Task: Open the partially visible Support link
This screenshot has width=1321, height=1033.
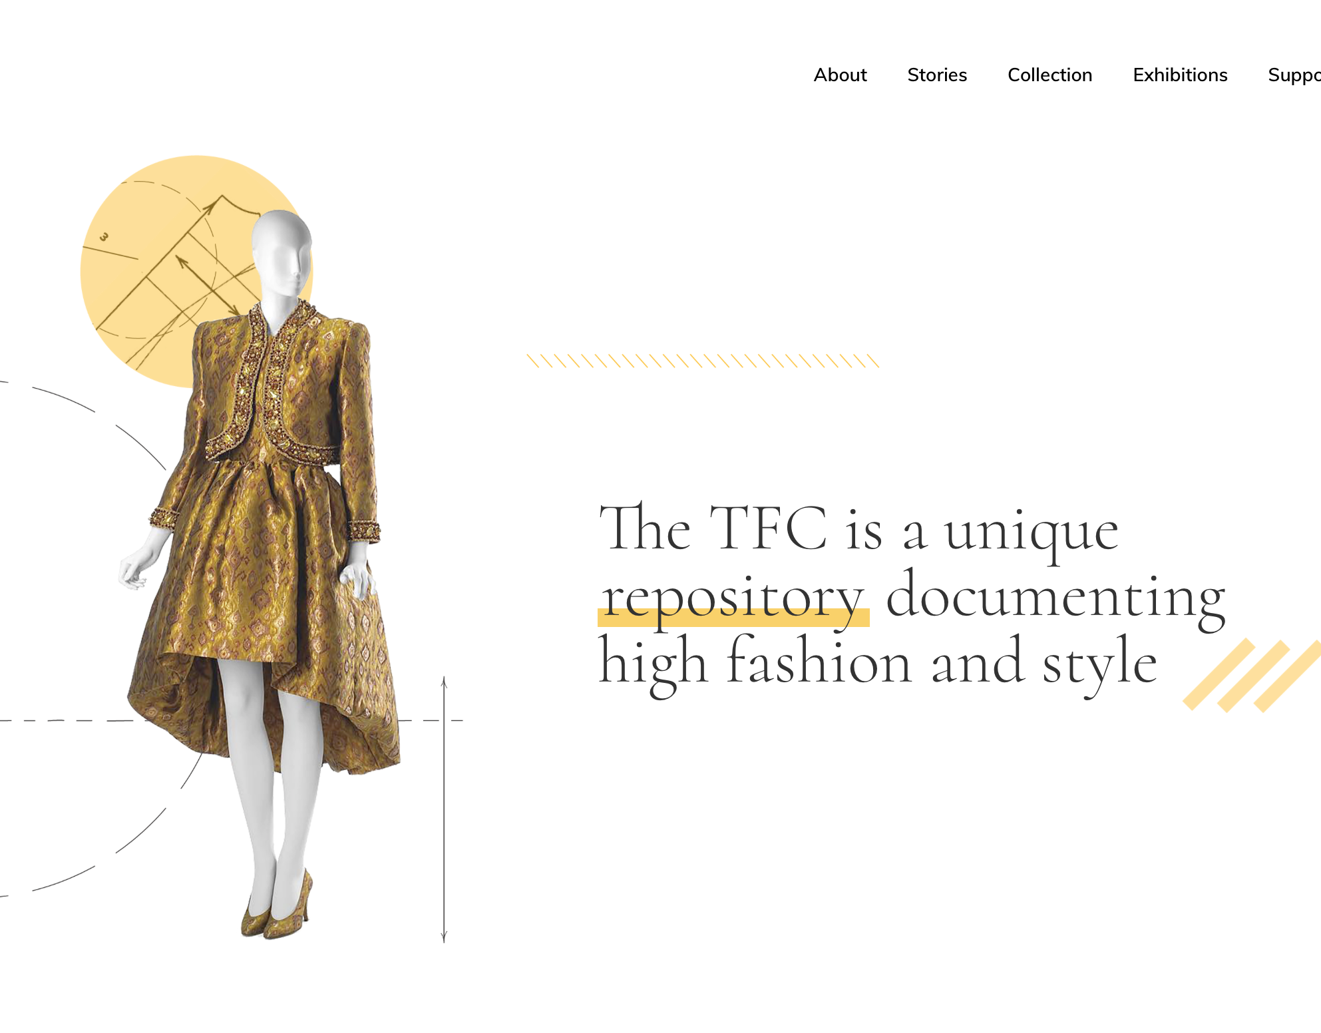Action: 1294,76
